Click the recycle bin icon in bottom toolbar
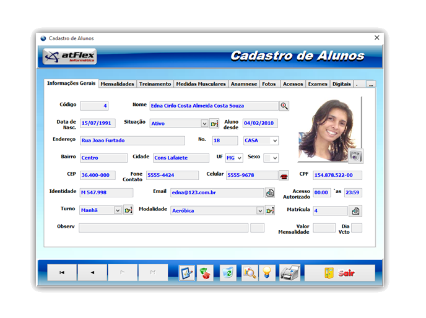 tap(228, 273)
